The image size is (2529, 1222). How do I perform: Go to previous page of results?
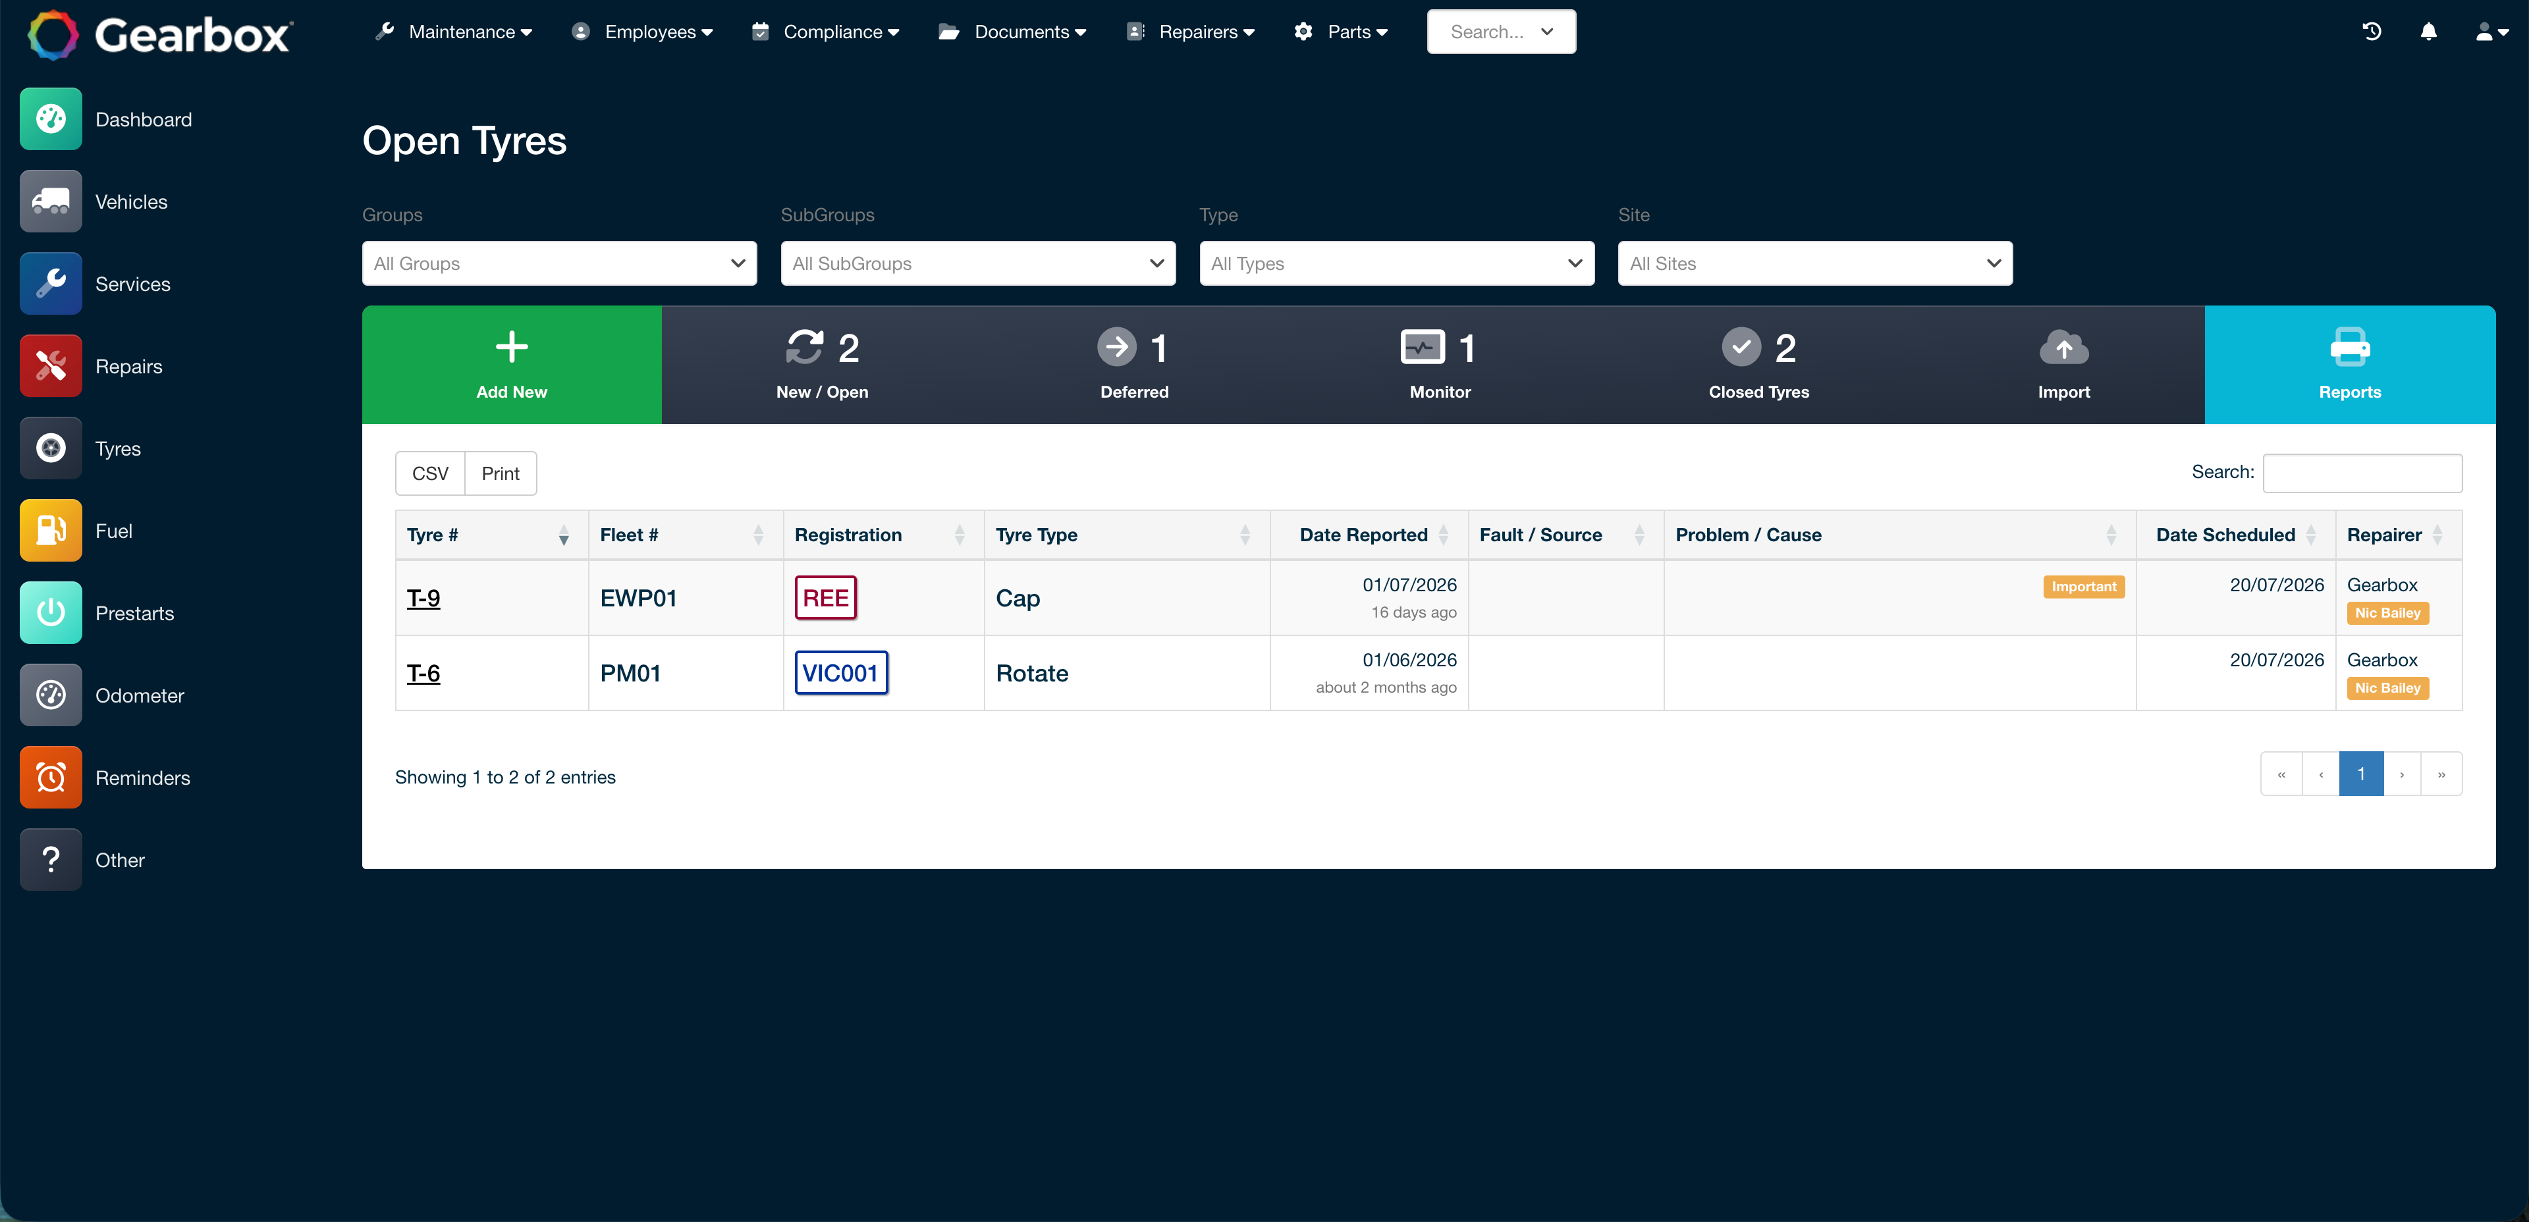click(x=2321, y=774)
